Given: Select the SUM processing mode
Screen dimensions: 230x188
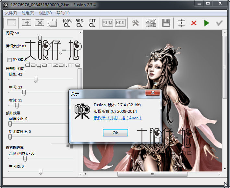Looking at the screenshot, I should (107, 23).
